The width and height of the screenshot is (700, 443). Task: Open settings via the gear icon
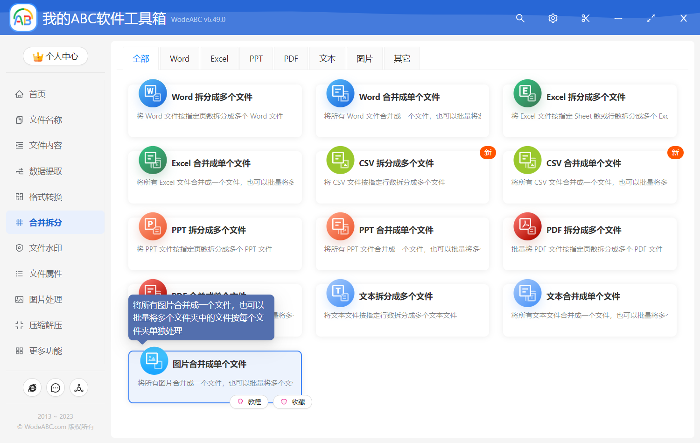[x=553, y=18]
